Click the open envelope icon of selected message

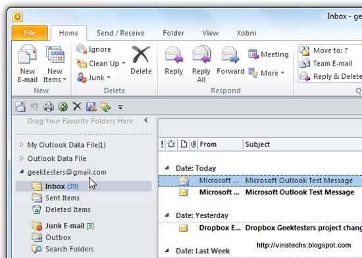[x=184, y=181]
